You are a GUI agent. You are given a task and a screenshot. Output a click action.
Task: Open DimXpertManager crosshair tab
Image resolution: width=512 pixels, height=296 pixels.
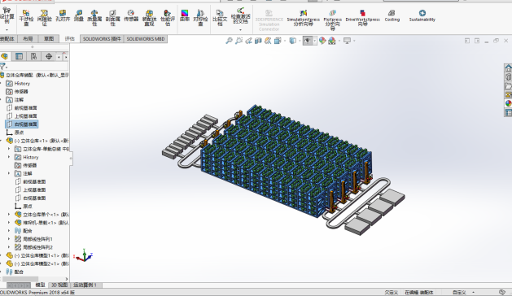[49, 56]
